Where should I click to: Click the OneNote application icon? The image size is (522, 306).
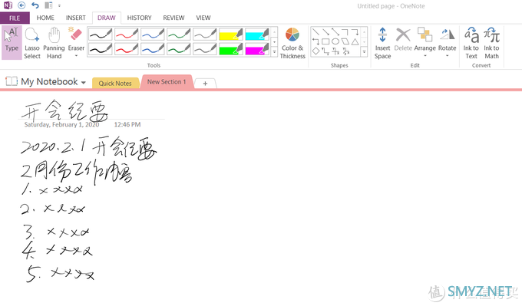click(8, 5)
